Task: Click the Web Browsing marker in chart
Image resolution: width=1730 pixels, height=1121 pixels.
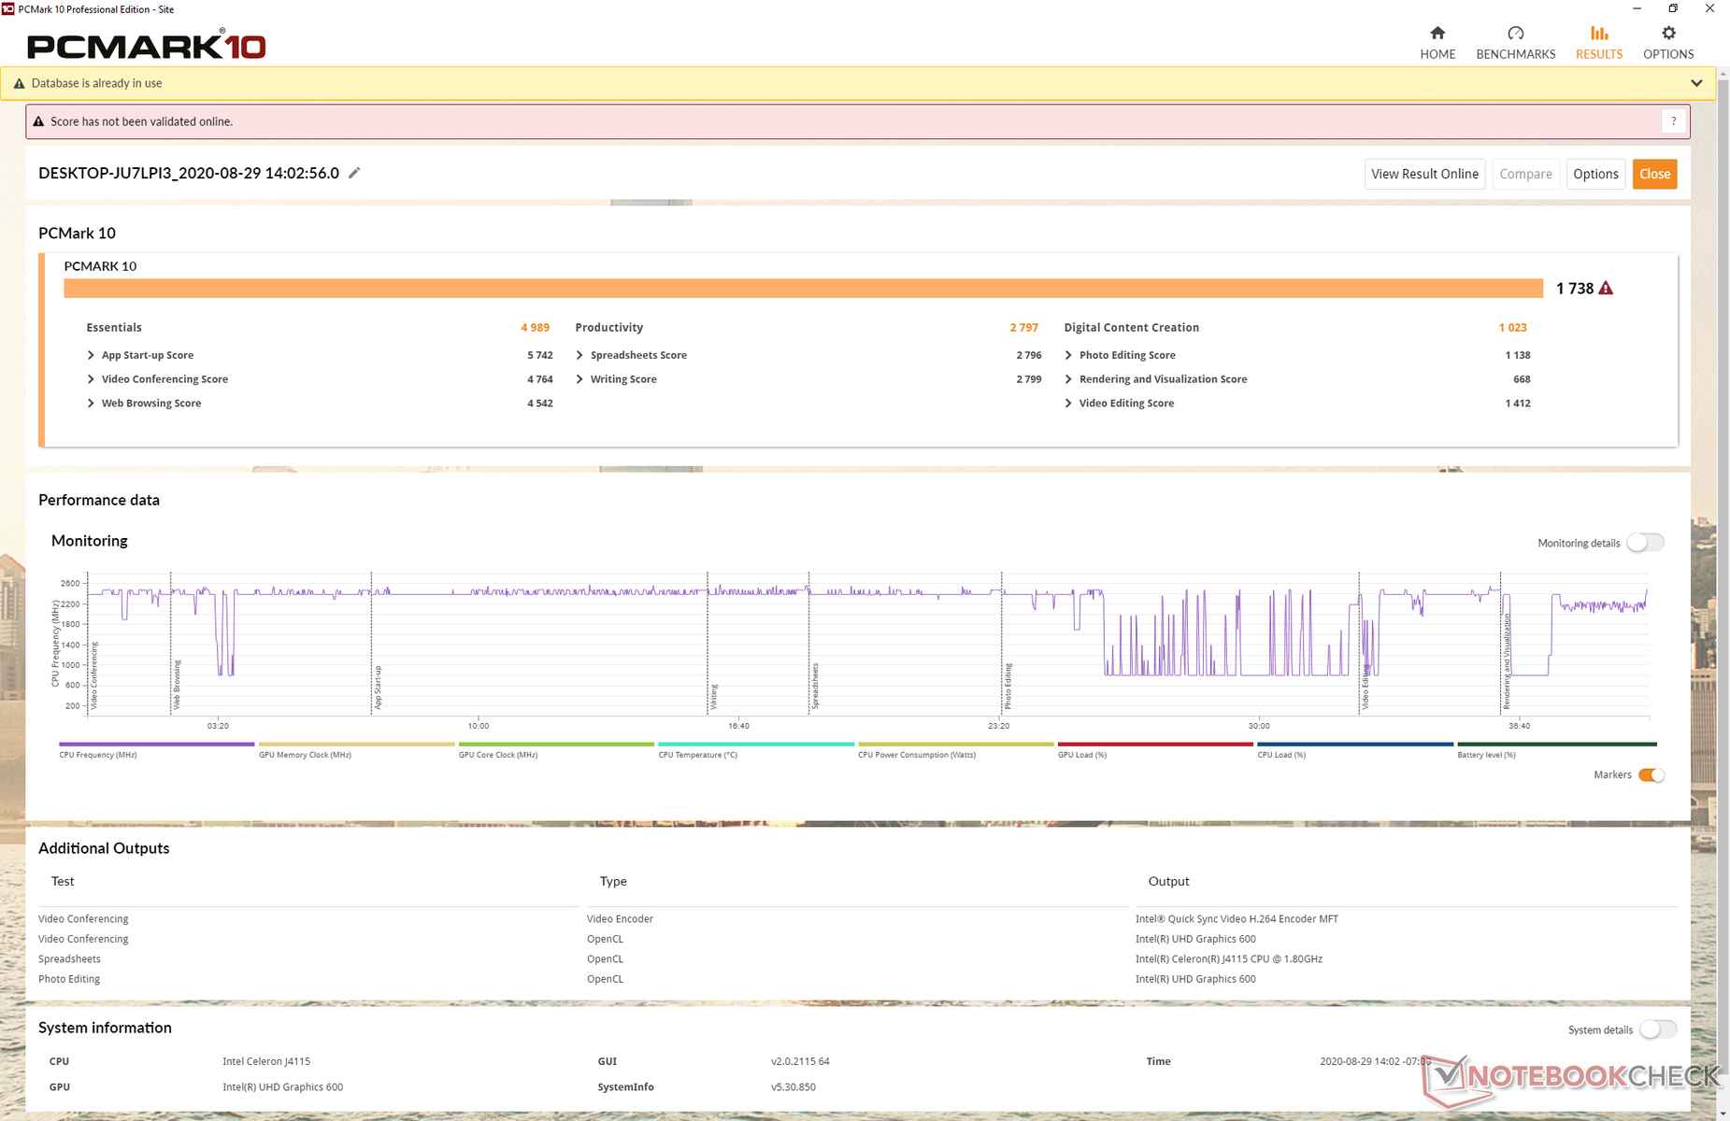Action: tap(177, 685)
